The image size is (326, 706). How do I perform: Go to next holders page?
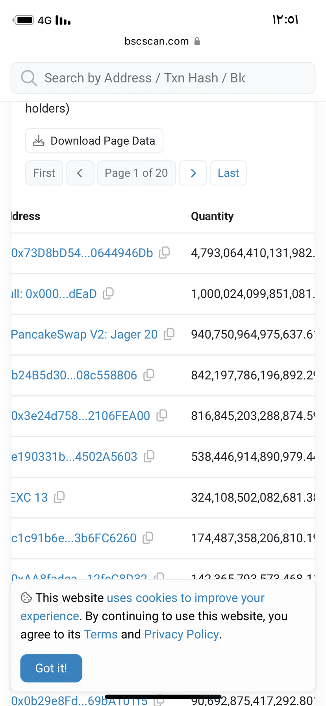point(193,173)
